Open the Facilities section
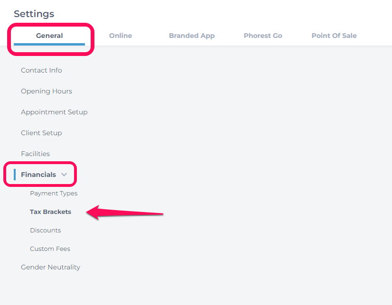This screenshot has height=305, width=392. (35, 154)
